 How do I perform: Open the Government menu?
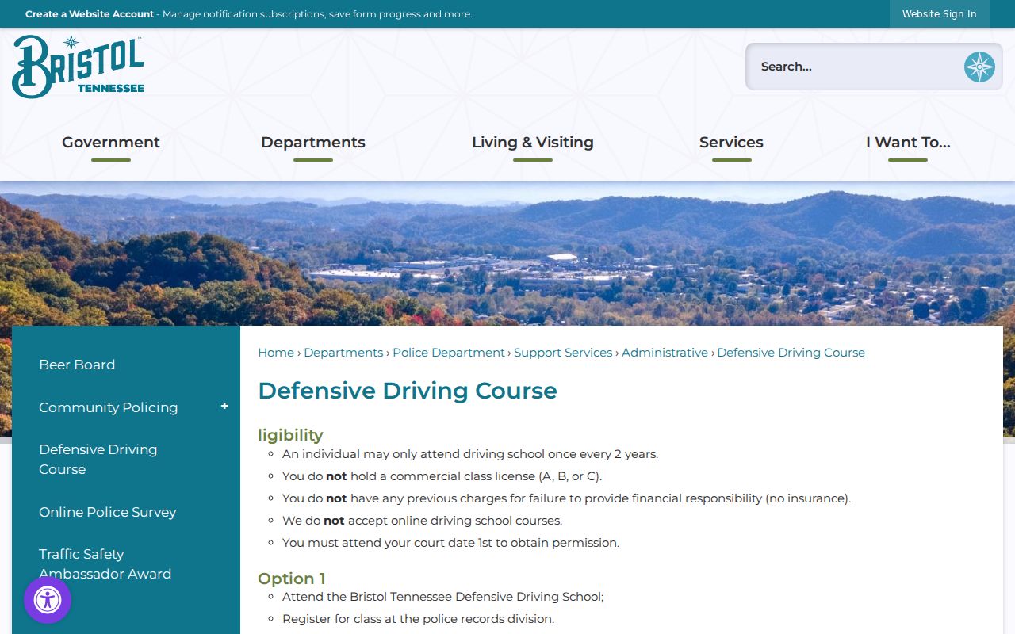(111, 143)
